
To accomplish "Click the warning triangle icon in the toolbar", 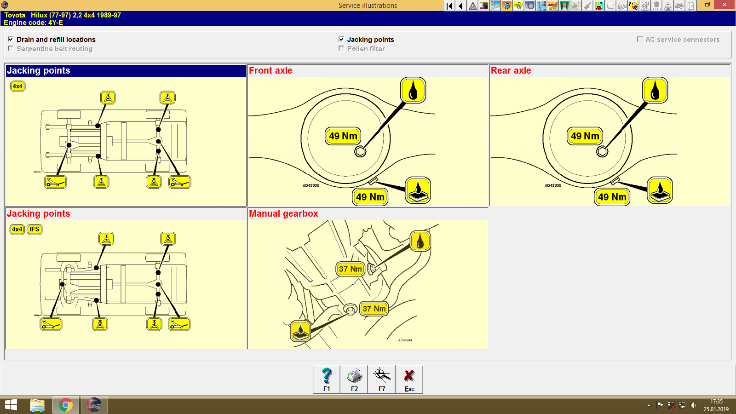I will click(472, 6).
